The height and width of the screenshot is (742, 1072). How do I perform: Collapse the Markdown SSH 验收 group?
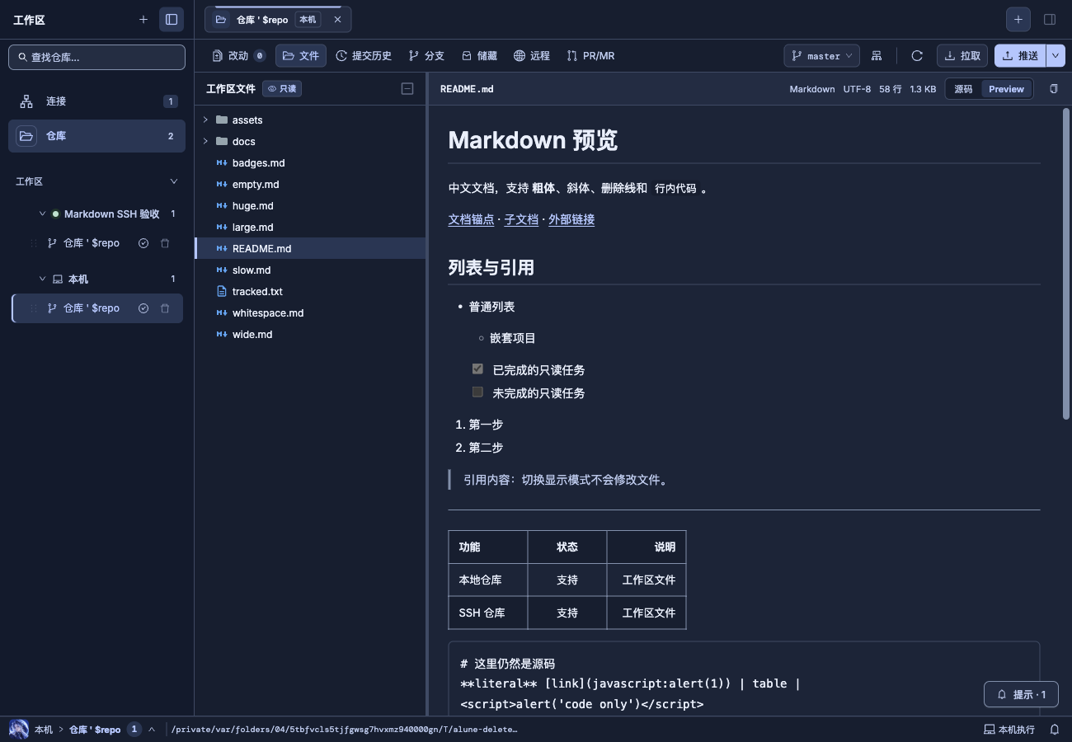(x=43, y=214)
